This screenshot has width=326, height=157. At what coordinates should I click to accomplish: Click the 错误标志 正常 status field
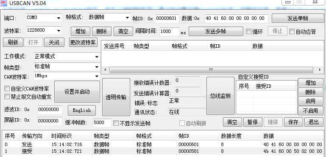click(187, 101)
